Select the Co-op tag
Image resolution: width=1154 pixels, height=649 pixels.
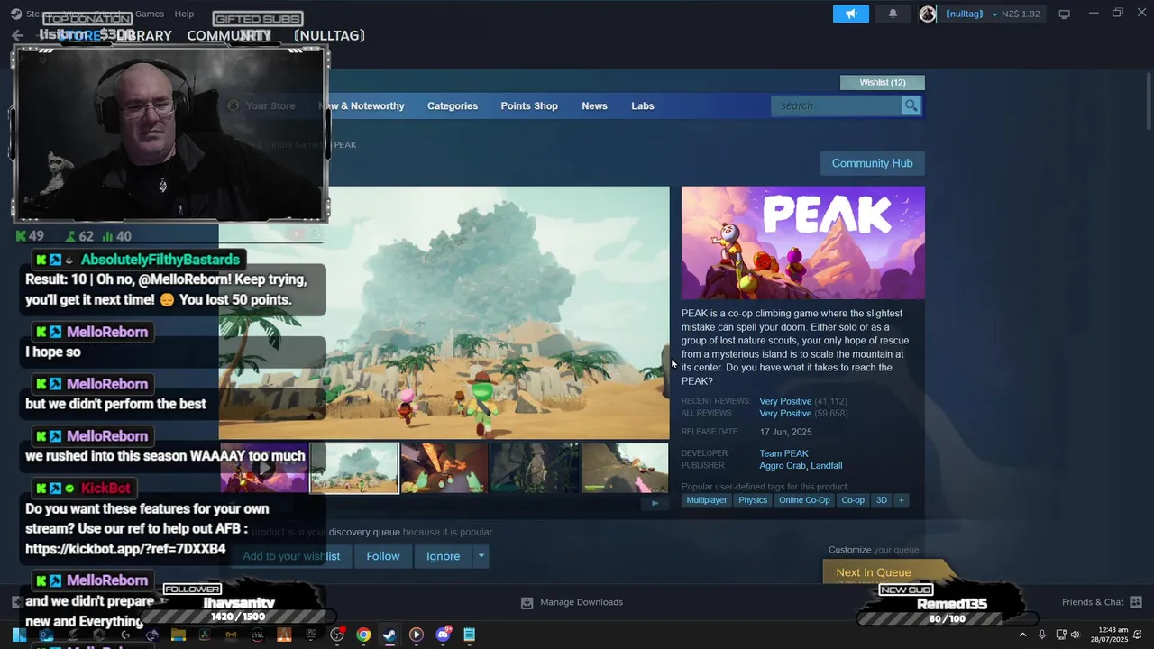coord(853,500)
